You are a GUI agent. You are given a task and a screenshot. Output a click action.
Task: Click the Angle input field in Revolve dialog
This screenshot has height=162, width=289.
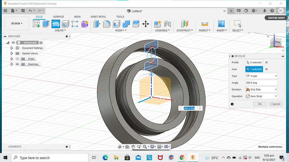pos(262,83)
